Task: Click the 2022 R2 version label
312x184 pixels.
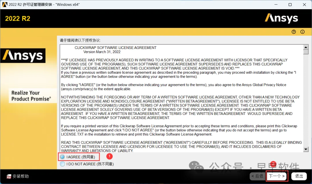Action: pos(18,18)
